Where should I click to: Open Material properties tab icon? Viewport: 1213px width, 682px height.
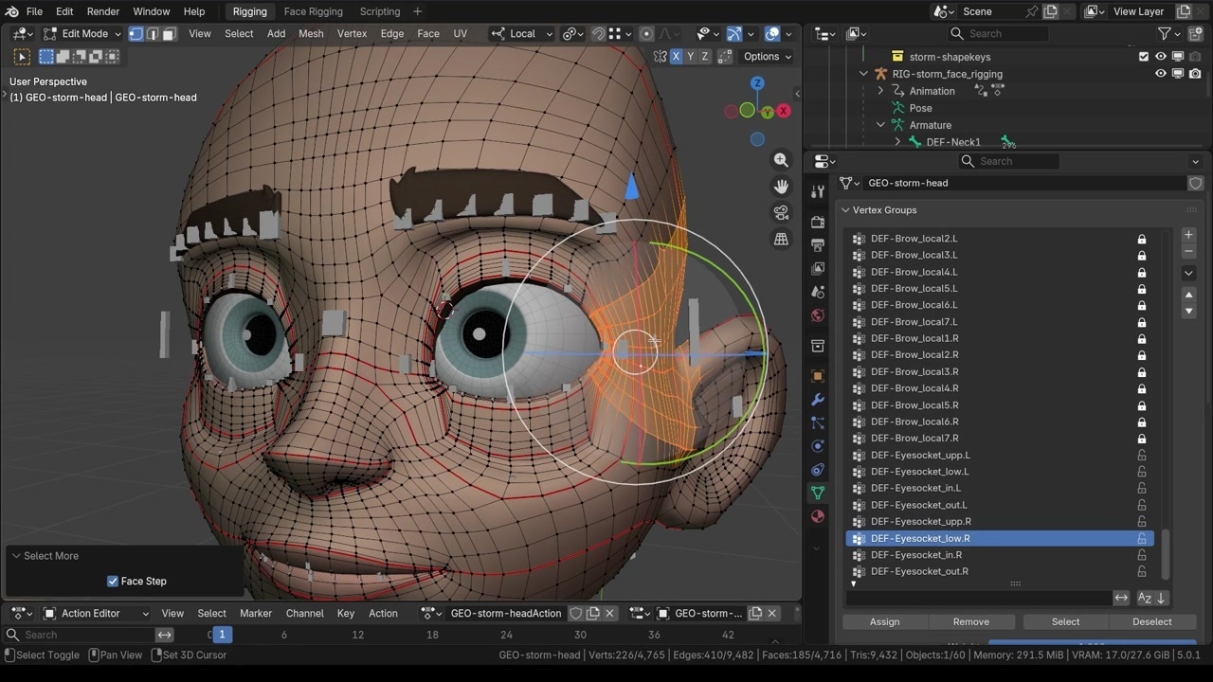click(x=817, y=516)
